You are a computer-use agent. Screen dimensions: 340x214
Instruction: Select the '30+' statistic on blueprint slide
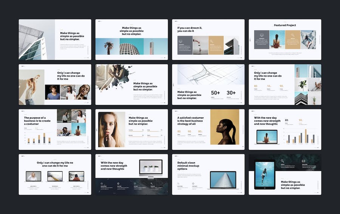[x=231, y=93]
